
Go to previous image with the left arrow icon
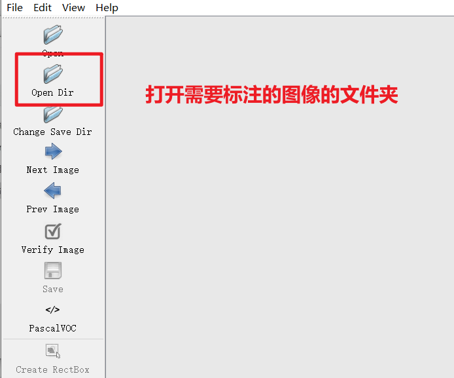pyautogui.click(x=53, y=191)
